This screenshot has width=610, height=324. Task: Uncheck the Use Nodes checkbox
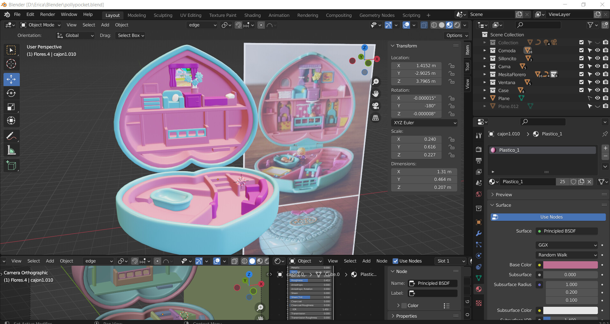coord(396,261)
